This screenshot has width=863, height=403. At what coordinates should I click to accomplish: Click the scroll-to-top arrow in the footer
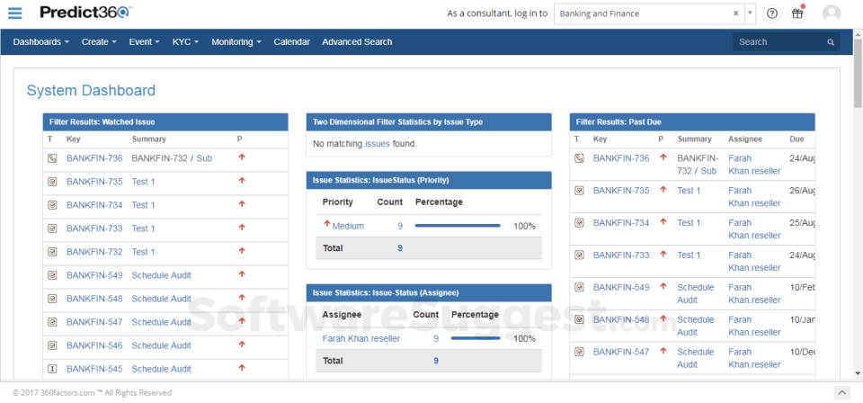tap(841, 393)
